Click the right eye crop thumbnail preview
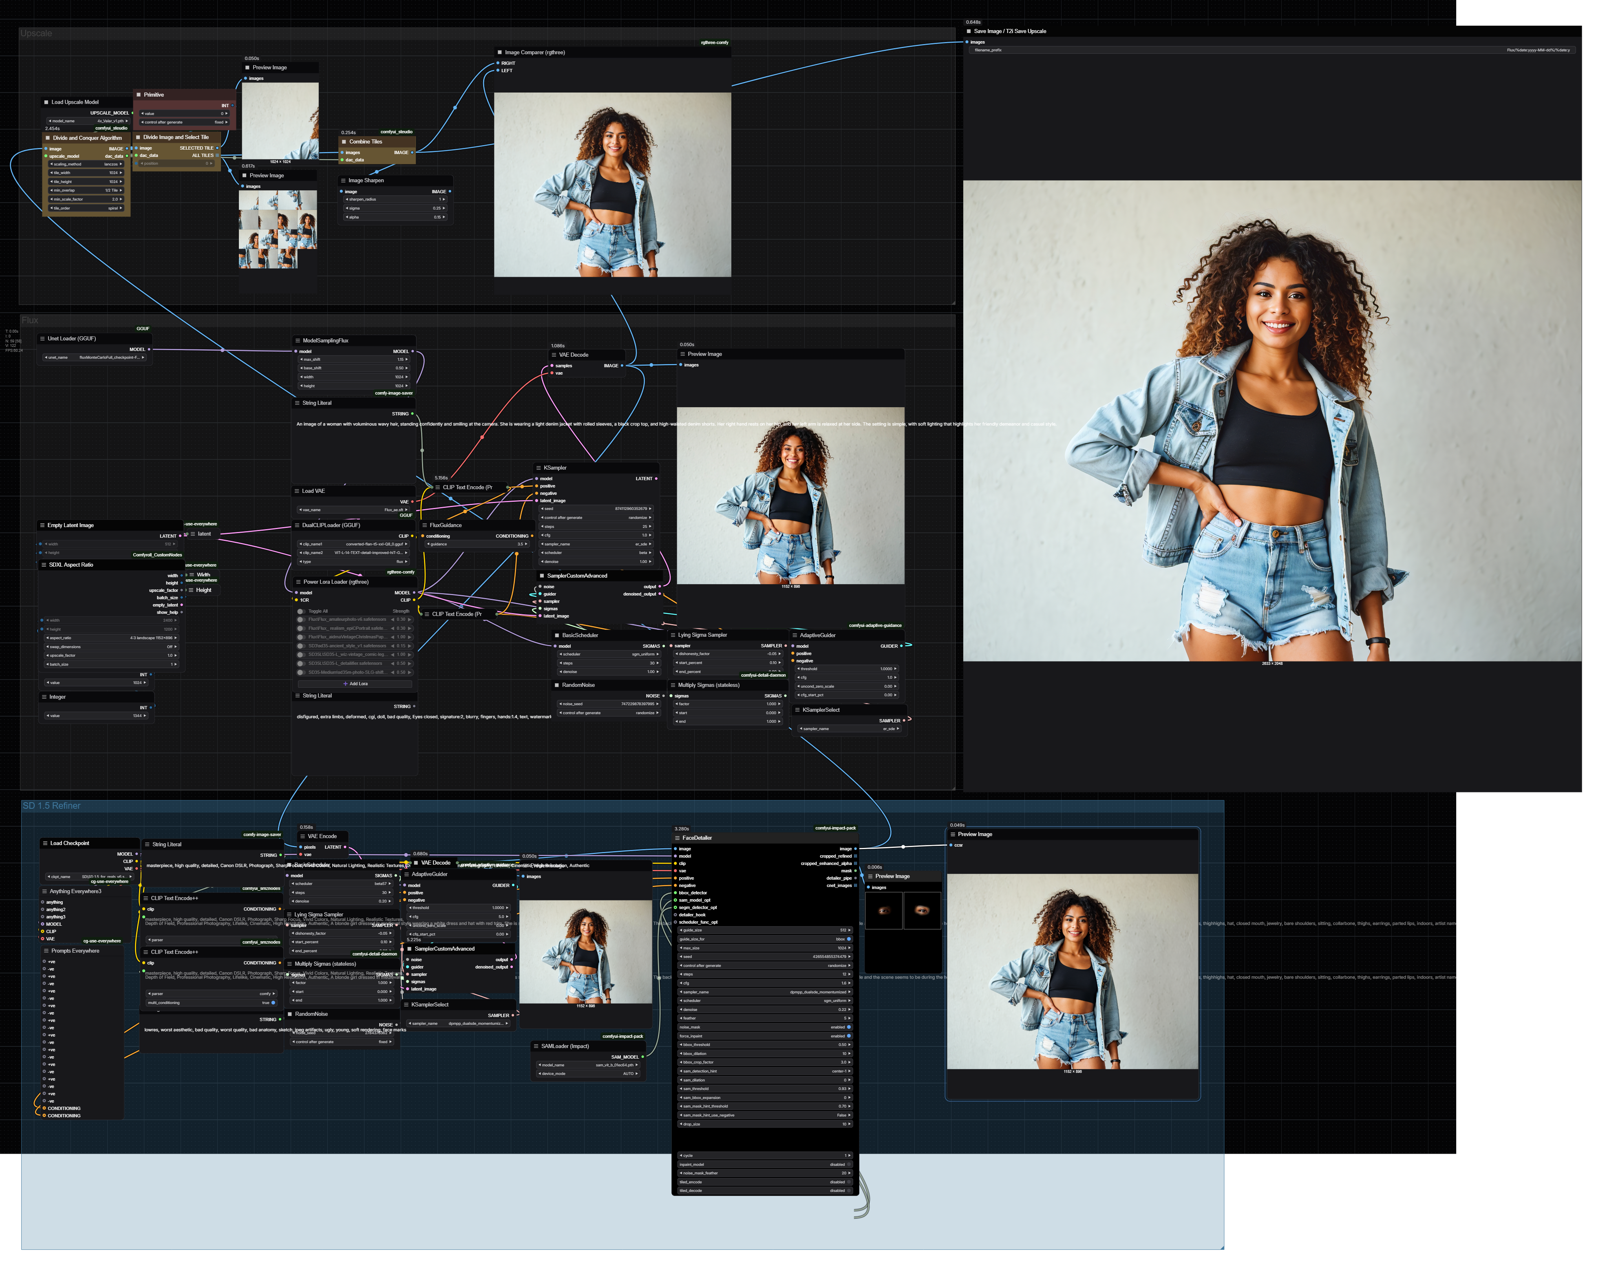 point(923,911)
